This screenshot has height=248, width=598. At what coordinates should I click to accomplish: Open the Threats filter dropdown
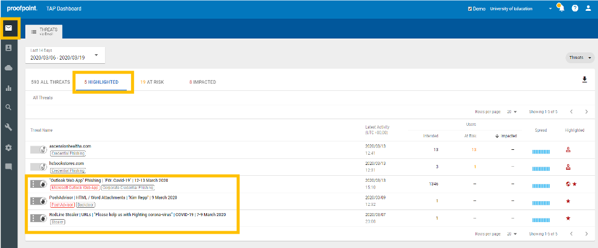coord(580,58)
